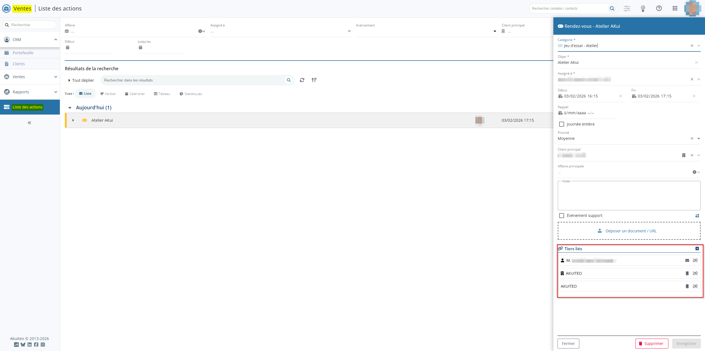The height and width of the screenshot is (351, 705).
Task: Collapse the sidebar with double chevron
Action: point(30,123)
